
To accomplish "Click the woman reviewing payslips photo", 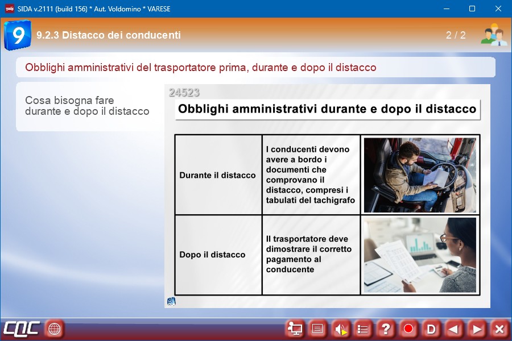I will click(420, 255).
